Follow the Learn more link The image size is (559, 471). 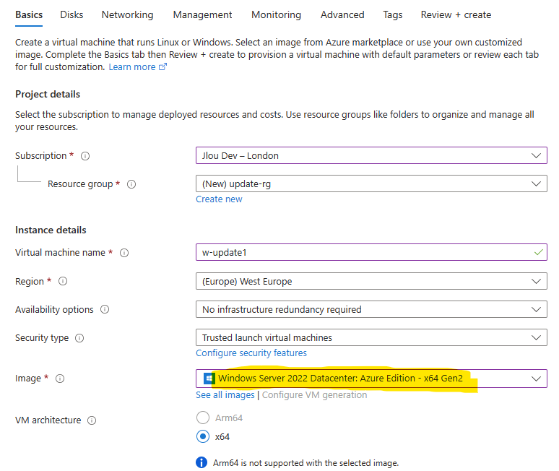pos(132,67)
